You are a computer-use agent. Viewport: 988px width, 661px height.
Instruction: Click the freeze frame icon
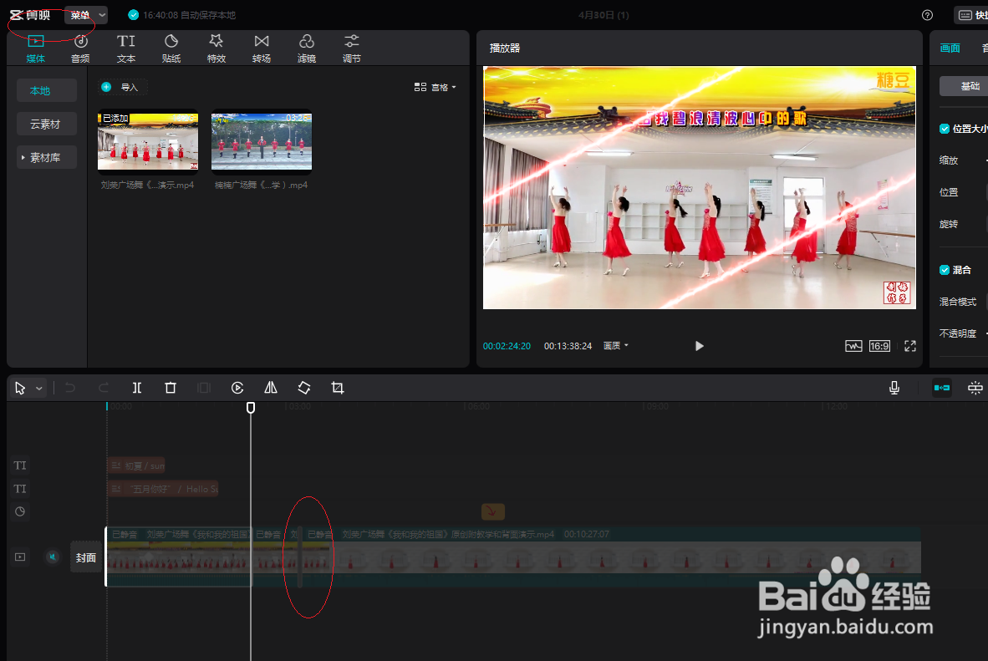pyautogui.click(x=203, y=388)
